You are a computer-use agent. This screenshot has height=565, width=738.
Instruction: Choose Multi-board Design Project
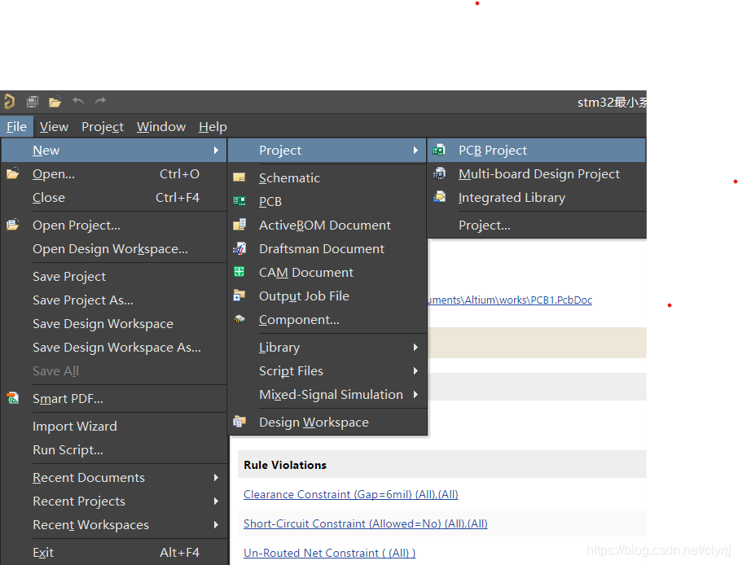pos(538,174)
